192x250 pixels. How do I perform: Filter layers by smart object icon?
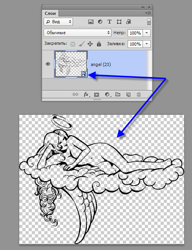[129, 22]
